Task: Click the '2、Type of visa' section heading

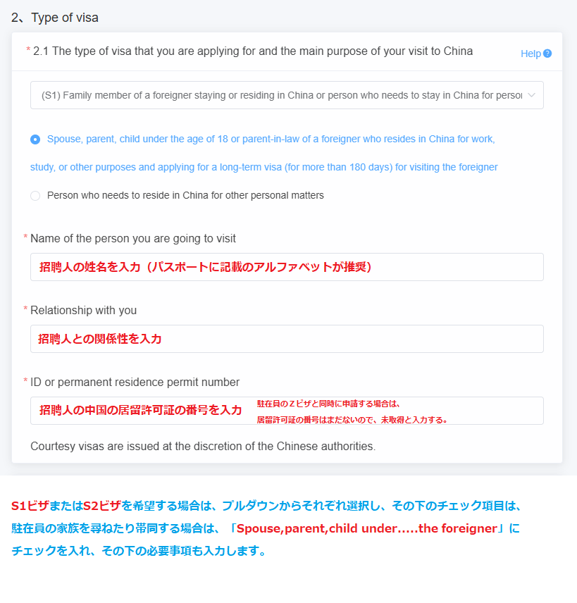Action: coord(55,18)
